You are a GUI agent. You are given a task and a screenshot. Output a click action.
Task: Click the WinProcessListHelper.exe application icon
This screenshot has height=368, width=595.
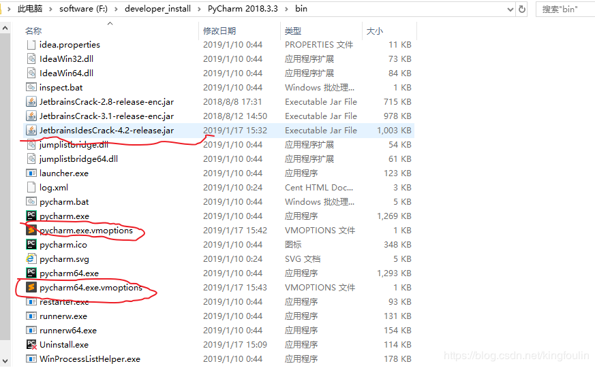31,359
